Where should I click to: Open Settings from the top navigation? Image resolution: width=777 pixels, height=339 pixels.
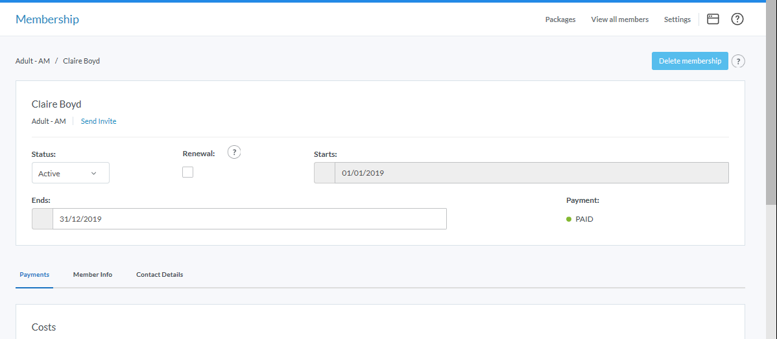coord(677,19)
